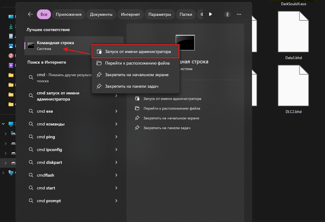Expand the cmd prompt suggestion chevron
This screenshot has width=325, height=222.
coord(116,201)
